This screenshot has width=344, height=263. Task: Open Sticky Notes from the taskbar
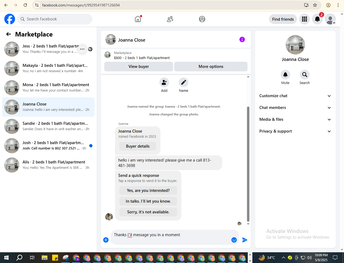[55, 258]
